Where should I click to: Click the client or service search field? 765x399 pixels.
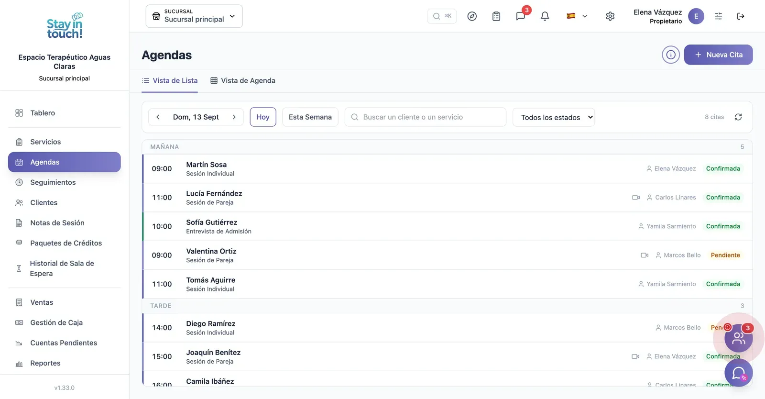pyautogui.click(x=426, y=117)
